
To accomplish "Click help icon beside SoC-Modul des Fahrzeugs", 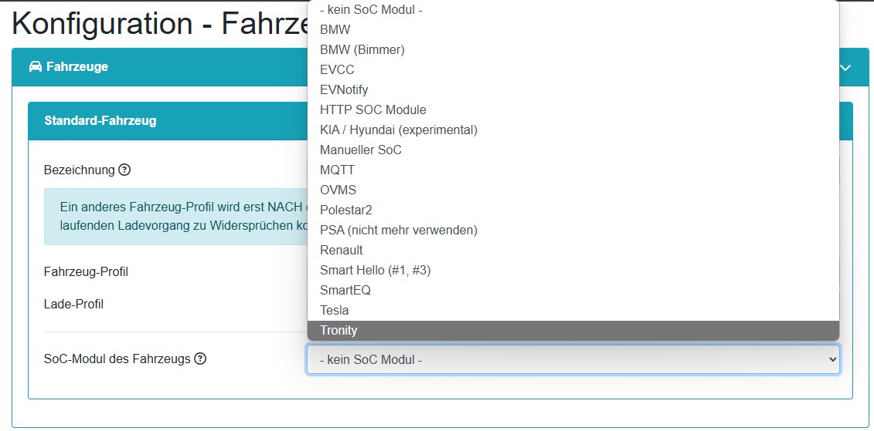I will tap(200, 359).
